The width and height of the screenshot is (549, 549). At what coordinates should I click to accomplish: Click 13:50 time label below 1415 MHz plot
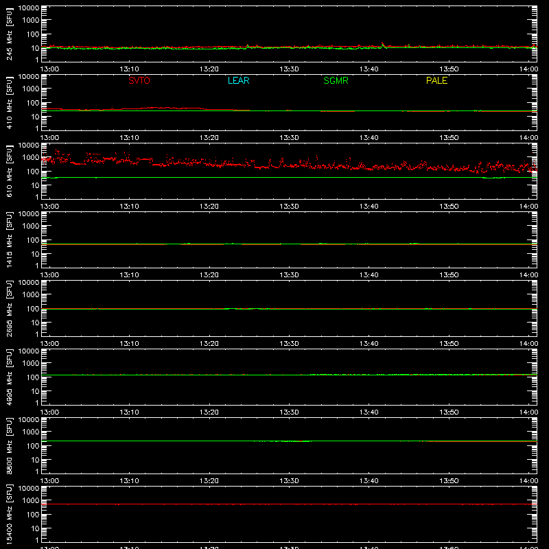(x=449, y=275)
